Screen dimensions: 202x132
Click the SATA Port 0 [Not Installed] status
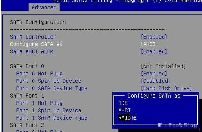click(x=163, y=66)
